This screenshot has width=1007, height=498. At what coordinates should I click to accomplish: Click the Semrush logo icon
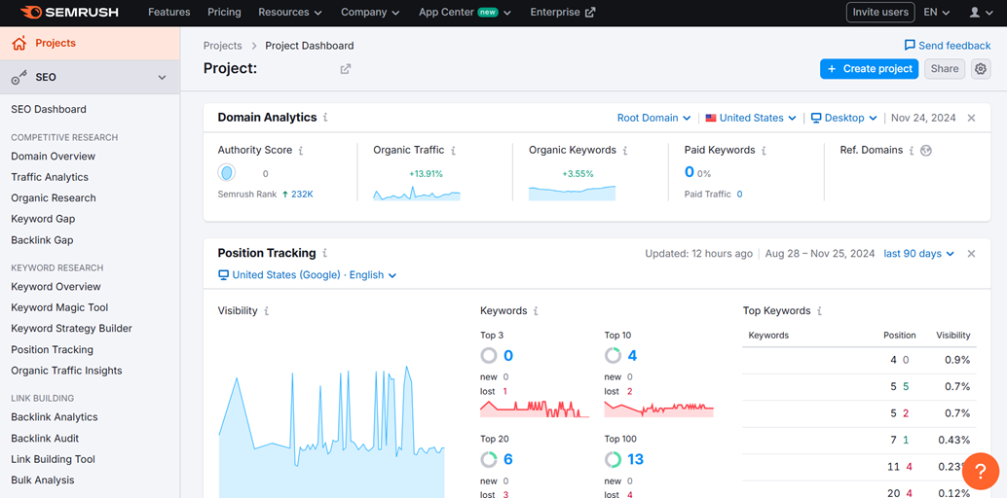[x=30, y=13]
